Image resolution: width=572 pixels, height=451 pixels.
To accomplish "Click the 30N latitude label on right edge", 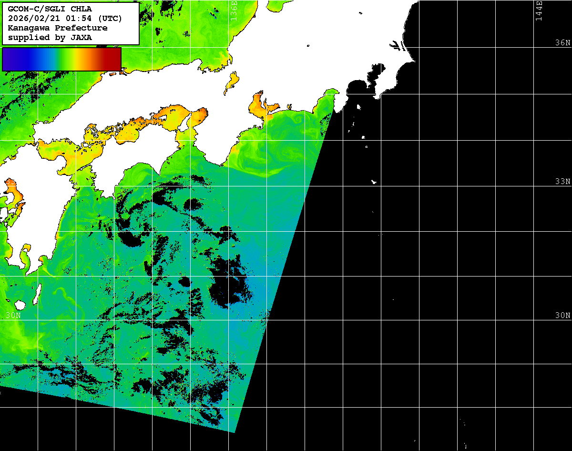I will [x=562, y=316].
